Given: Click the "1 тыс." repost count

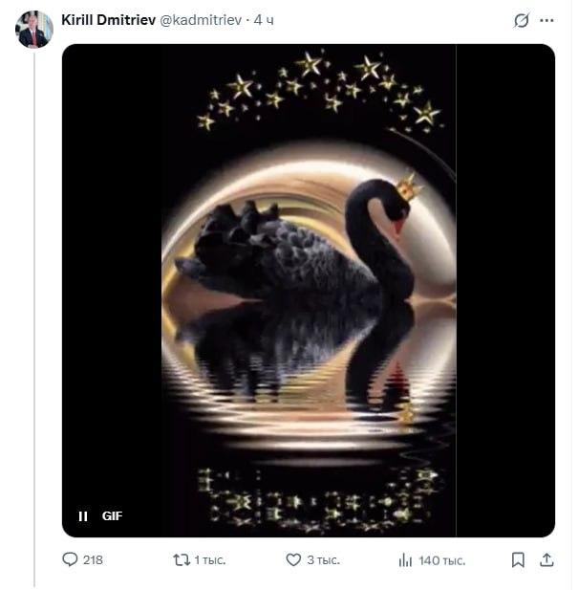Looking at the screenshot, I should 210,560.
